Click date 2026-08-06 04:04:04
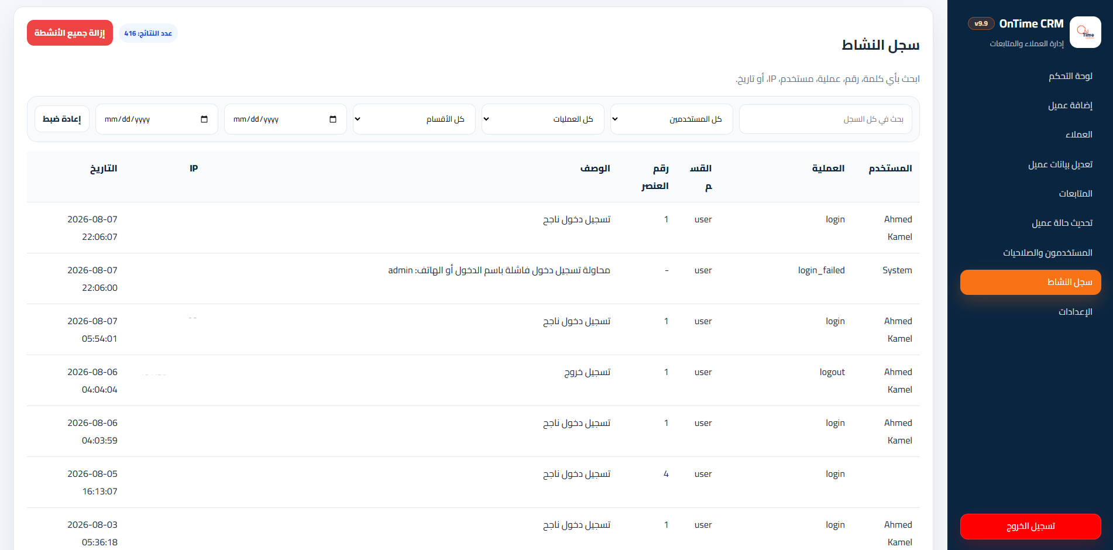 (92, 381)
